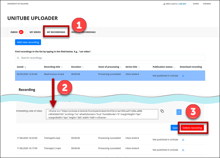The width and height of the screenshot is (220, 158).
Task: Focus the Search recordings field
Action: click(110, 58)
